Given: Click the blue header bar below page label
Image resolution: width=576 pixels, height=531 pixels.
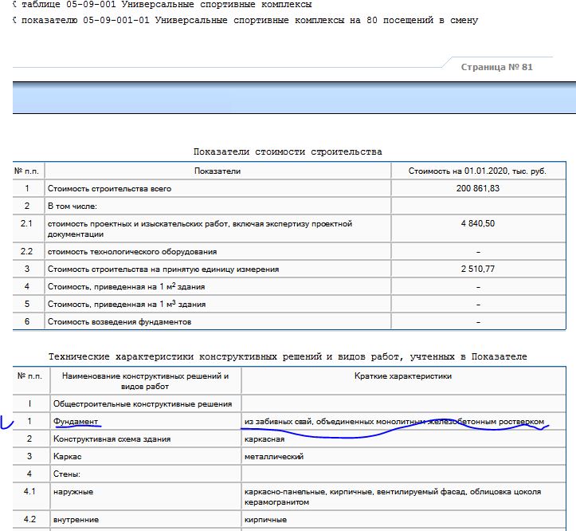Looking at the screenshot, I should click(x=288, y=98).
